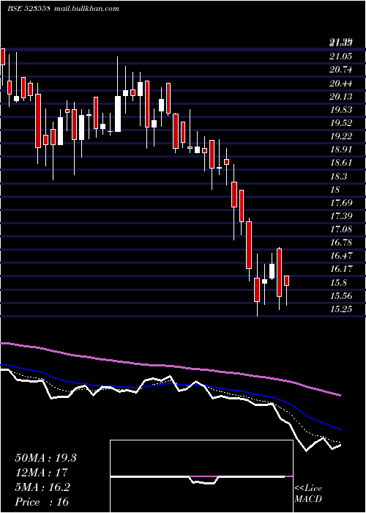The width and height of the screenshot is (366, 513).
Task: Click the 5MA : 16.2 readout
Action: click(x=42, y=487)
